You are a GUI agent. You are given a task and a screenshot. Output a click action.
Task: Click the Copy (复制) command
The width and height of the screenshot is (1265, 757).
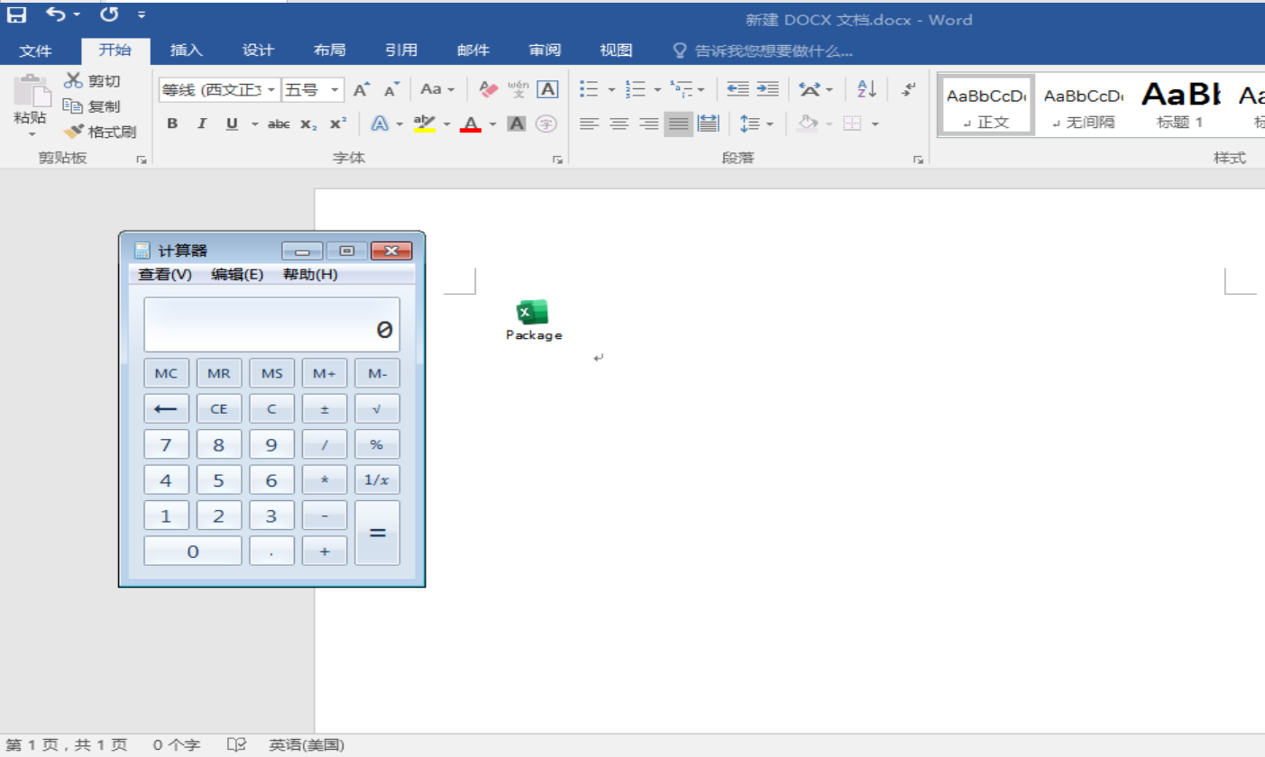pos(91,106)
